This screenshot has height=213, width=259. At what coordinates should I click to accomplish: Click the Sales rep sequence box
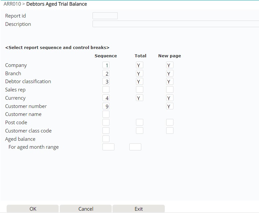coord(106,90)
